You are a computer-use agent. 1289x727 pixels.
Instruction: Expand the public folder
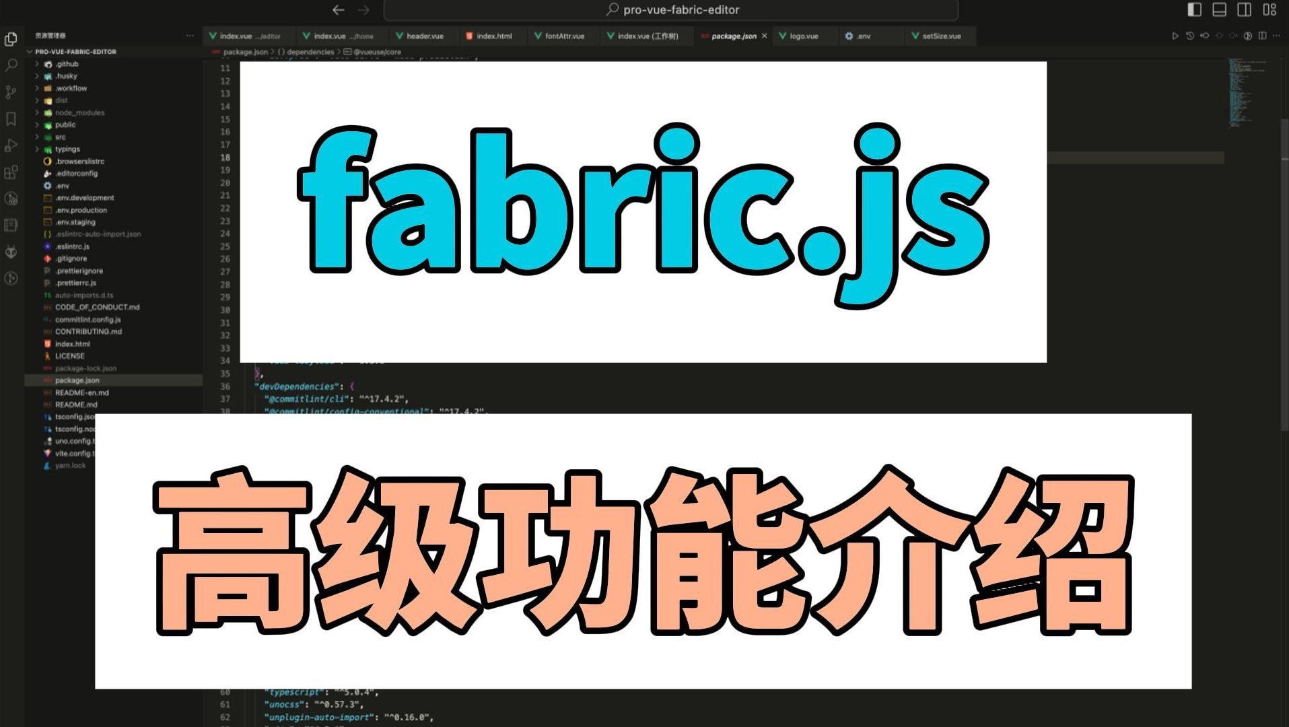[65, 125]
